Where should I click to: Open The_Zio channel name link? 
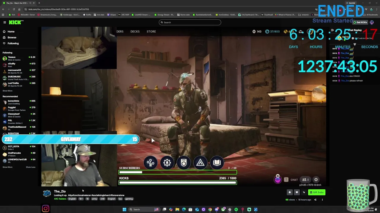[60, 191]
